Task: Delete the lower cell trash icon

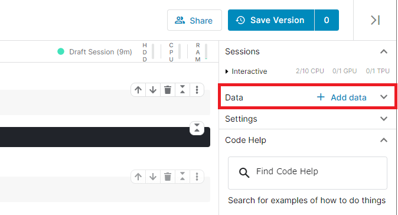Action: click(x=168, y=177)
